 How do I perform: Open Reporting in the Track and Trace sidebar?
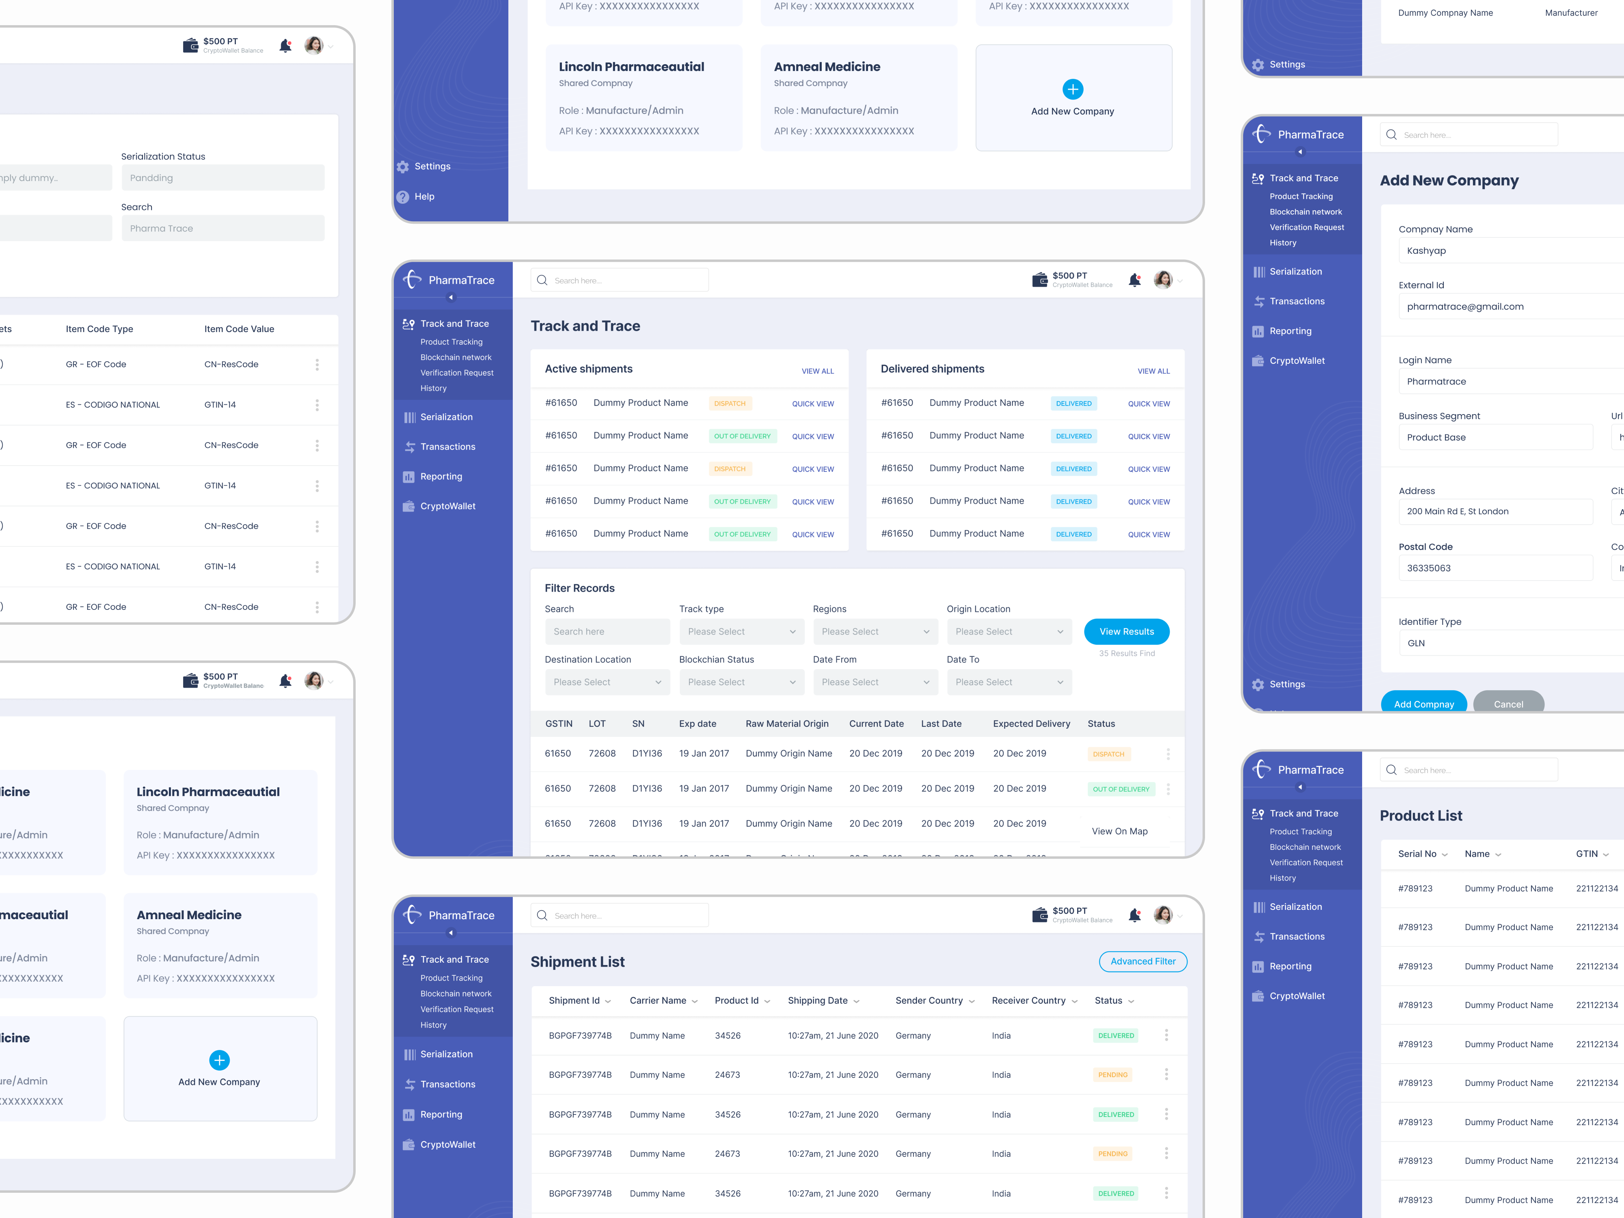point(441,477)
